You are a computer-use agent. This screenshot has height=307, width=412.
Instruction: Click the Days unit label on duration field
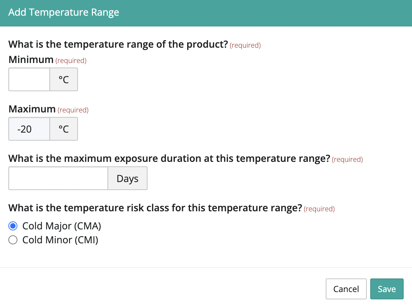[x=127, y=178]
